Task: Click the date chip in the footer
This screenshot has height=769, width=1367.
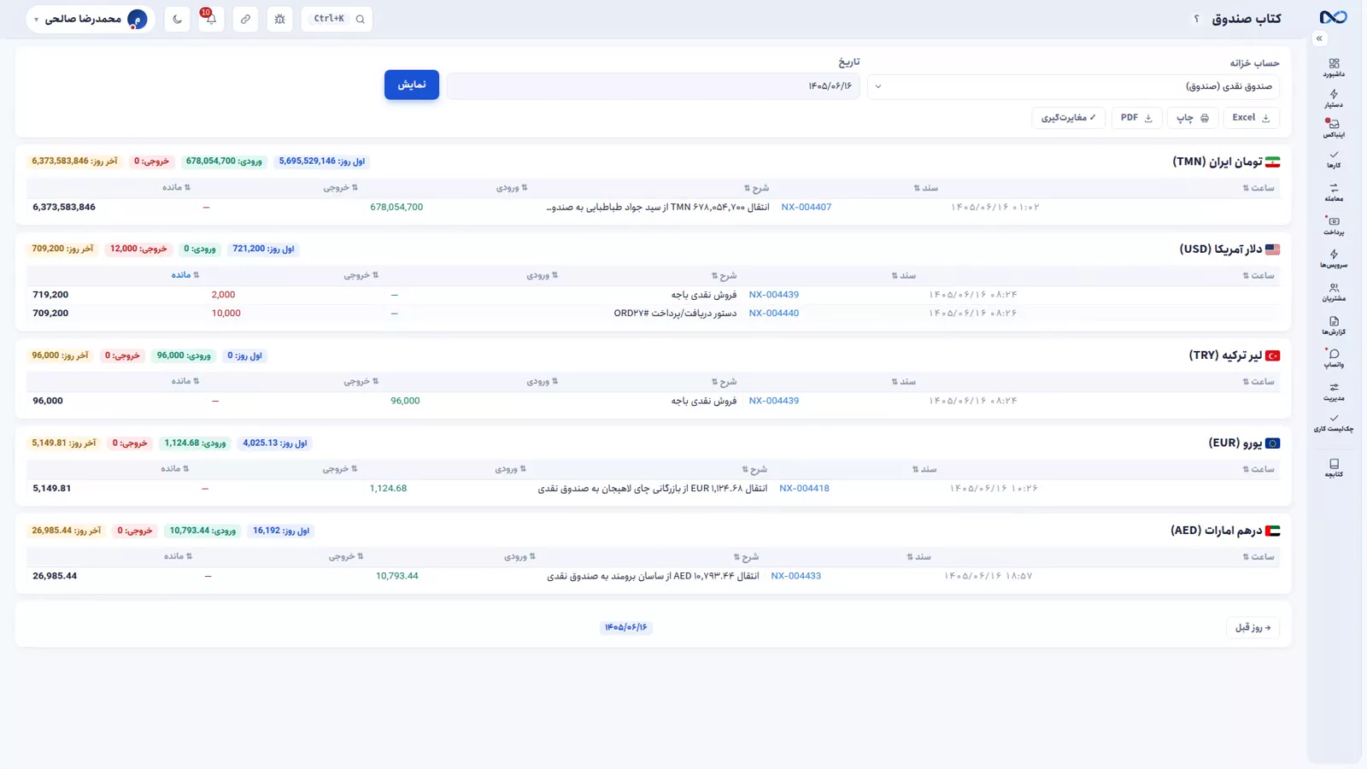Action: pos(626,627)
